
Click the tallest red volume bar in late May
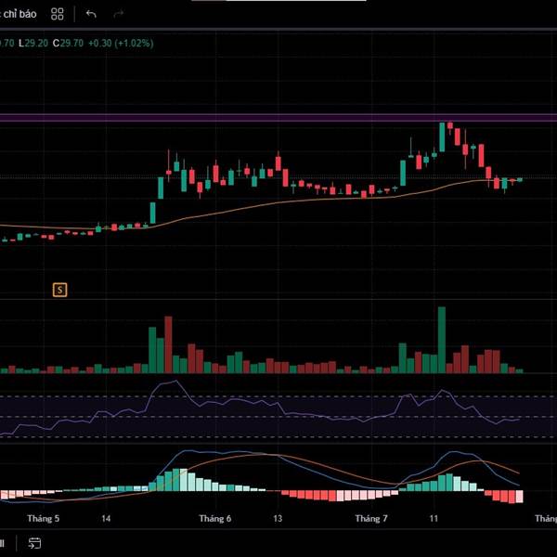168,344
